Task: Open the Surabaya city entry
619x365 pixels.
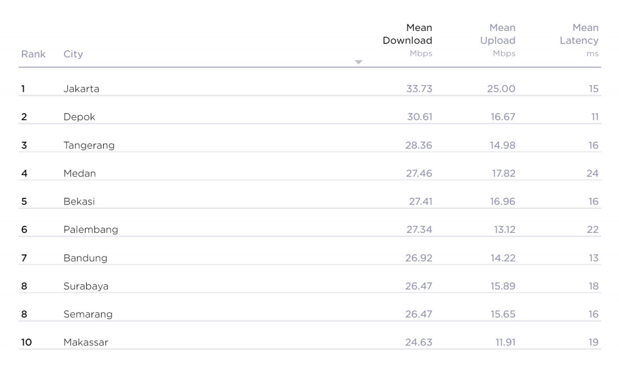Action: (86, 286)
